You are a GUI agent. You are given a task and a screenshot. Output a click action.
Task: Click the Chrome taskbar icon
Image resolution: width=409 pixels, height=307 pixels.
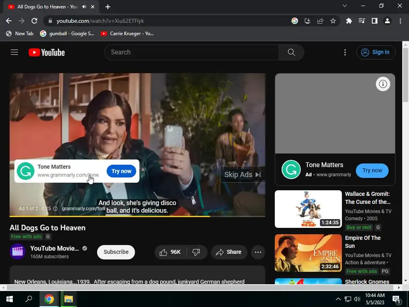(49, 299)
